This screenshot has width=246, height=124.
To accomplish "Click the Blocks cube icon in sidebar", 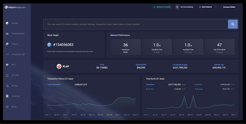I will coord(7,23).
